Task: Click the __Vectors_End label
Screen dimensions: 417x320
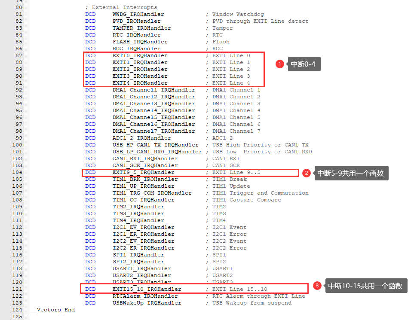Action: click(x=52, y=310)
